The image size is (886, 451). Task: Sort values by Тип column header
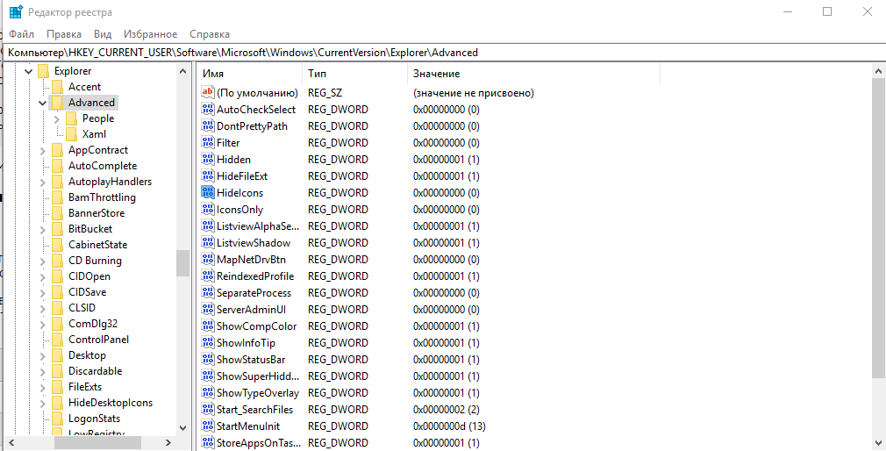(x=355, y=74)
